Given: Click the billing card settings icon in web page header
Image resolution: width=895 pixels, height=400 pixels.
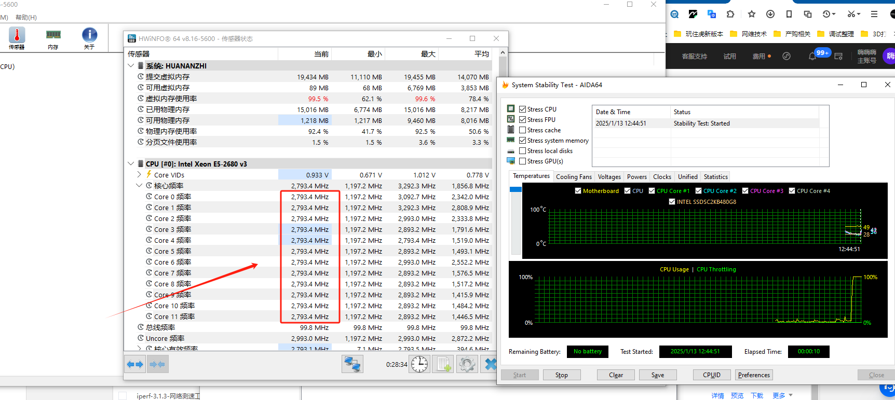Looking at the screenshot, I should point(838,56).
